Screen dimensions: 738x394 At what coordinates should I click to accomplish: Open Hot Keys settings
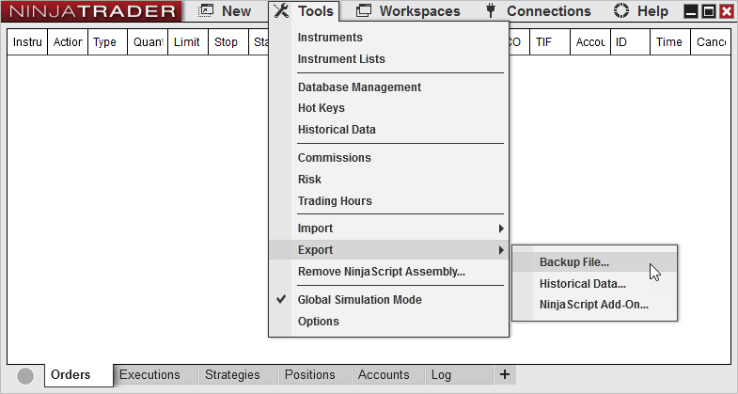(321, 108)
